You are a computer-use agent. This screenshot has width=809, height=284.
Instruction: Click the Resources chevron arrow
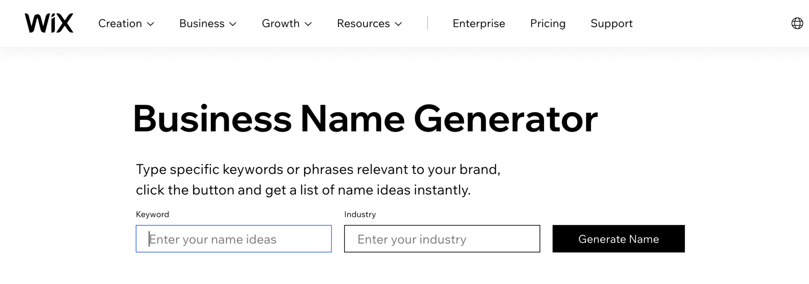pos(398,24)
